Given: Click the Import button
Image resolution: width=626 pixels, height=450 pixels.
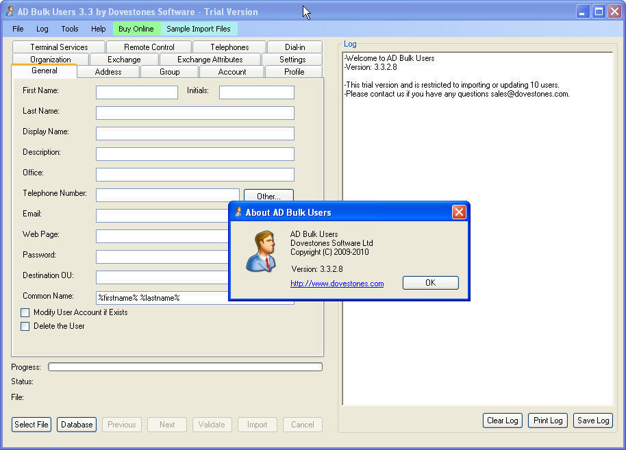Looking at the screenshot, I should (258, 425).
